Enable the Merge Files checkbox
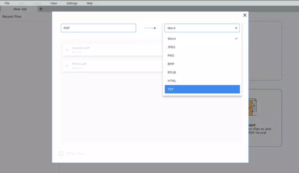Screen dimensions: 299x173 tap(61, 153)
